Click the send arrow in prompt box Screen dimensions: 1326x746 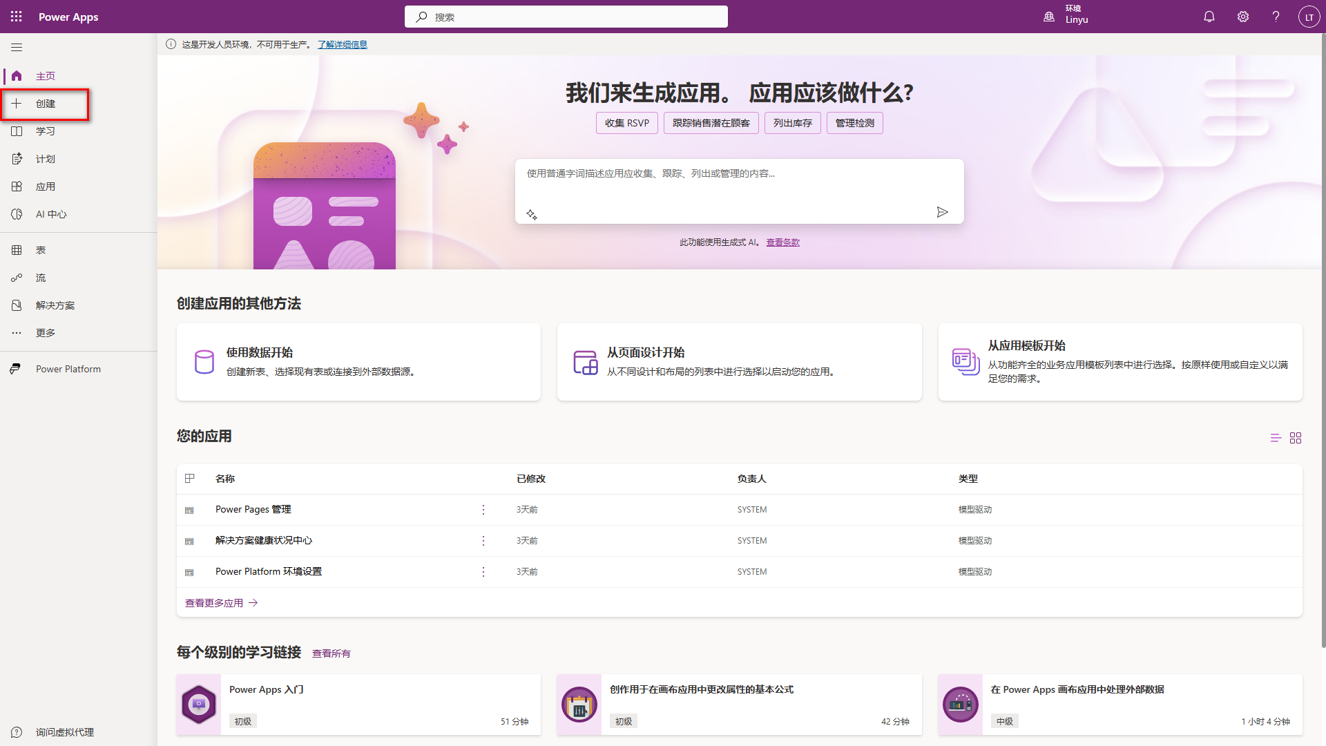942,212
